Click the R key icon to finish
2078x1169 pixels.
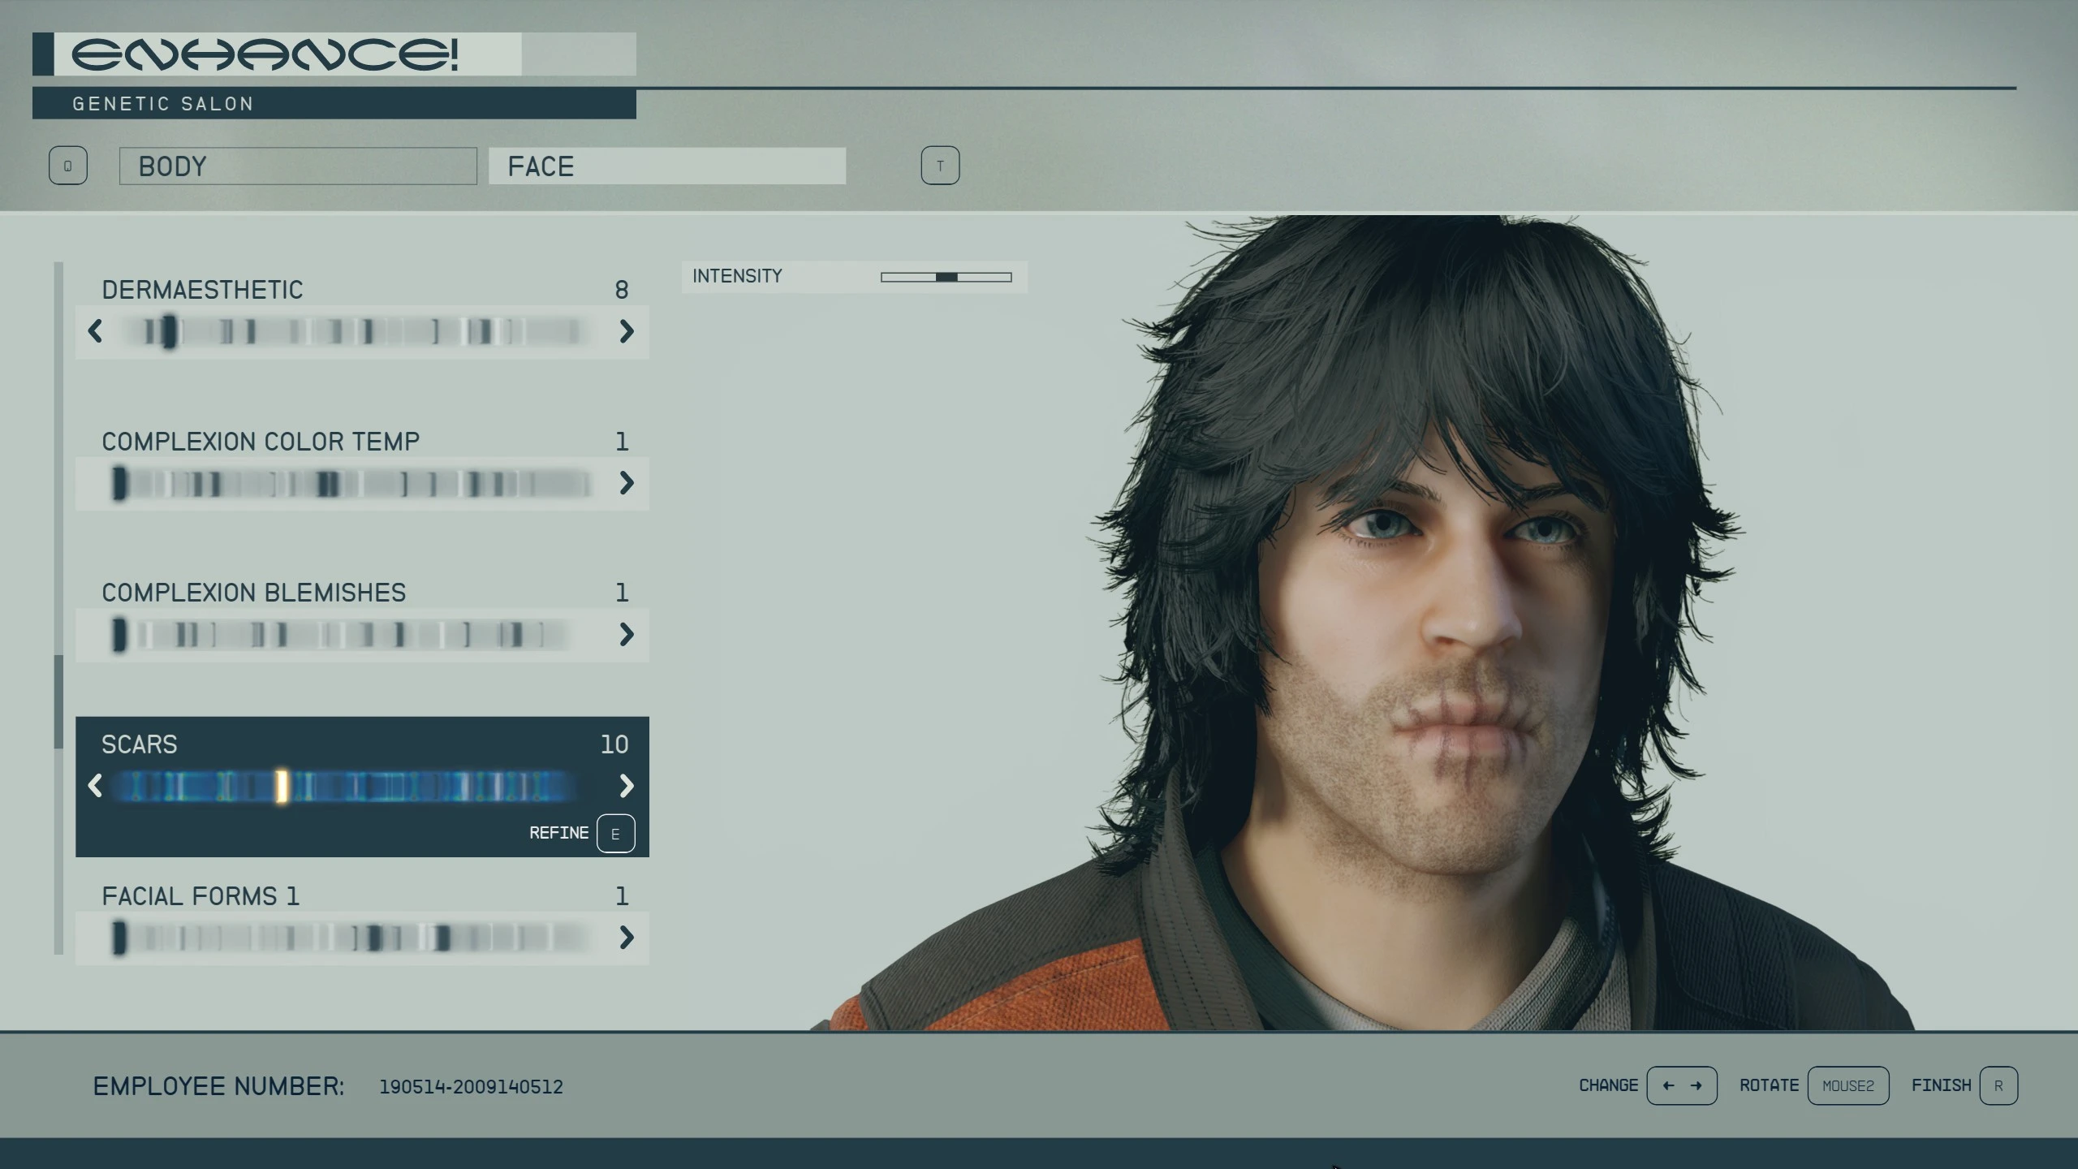[1998, 1085]
